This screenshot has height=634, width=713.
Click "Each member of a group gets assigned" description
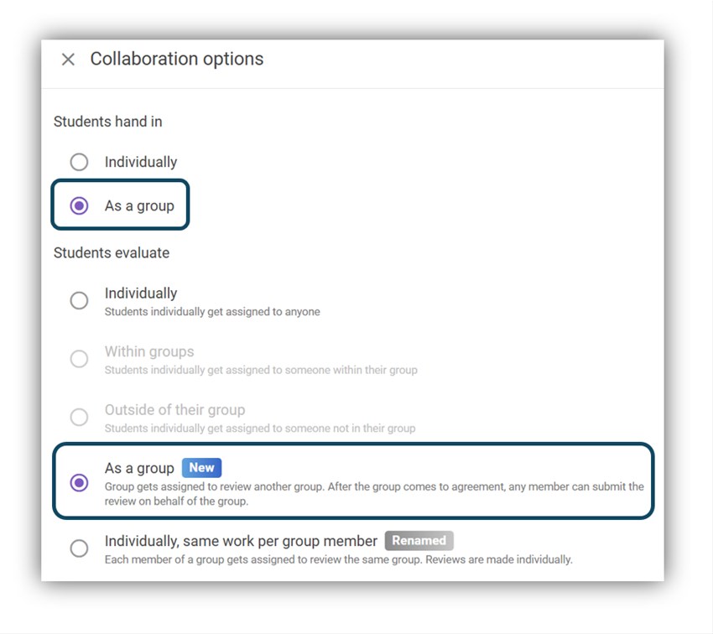coord(338,559)
